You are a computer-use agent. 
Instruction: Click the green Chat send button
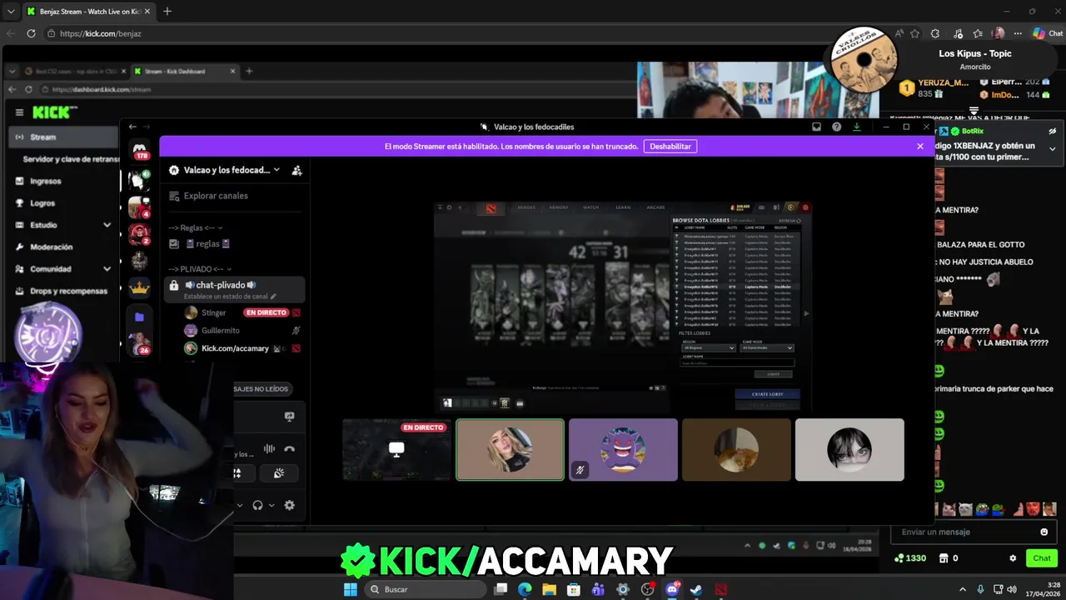1042,558
